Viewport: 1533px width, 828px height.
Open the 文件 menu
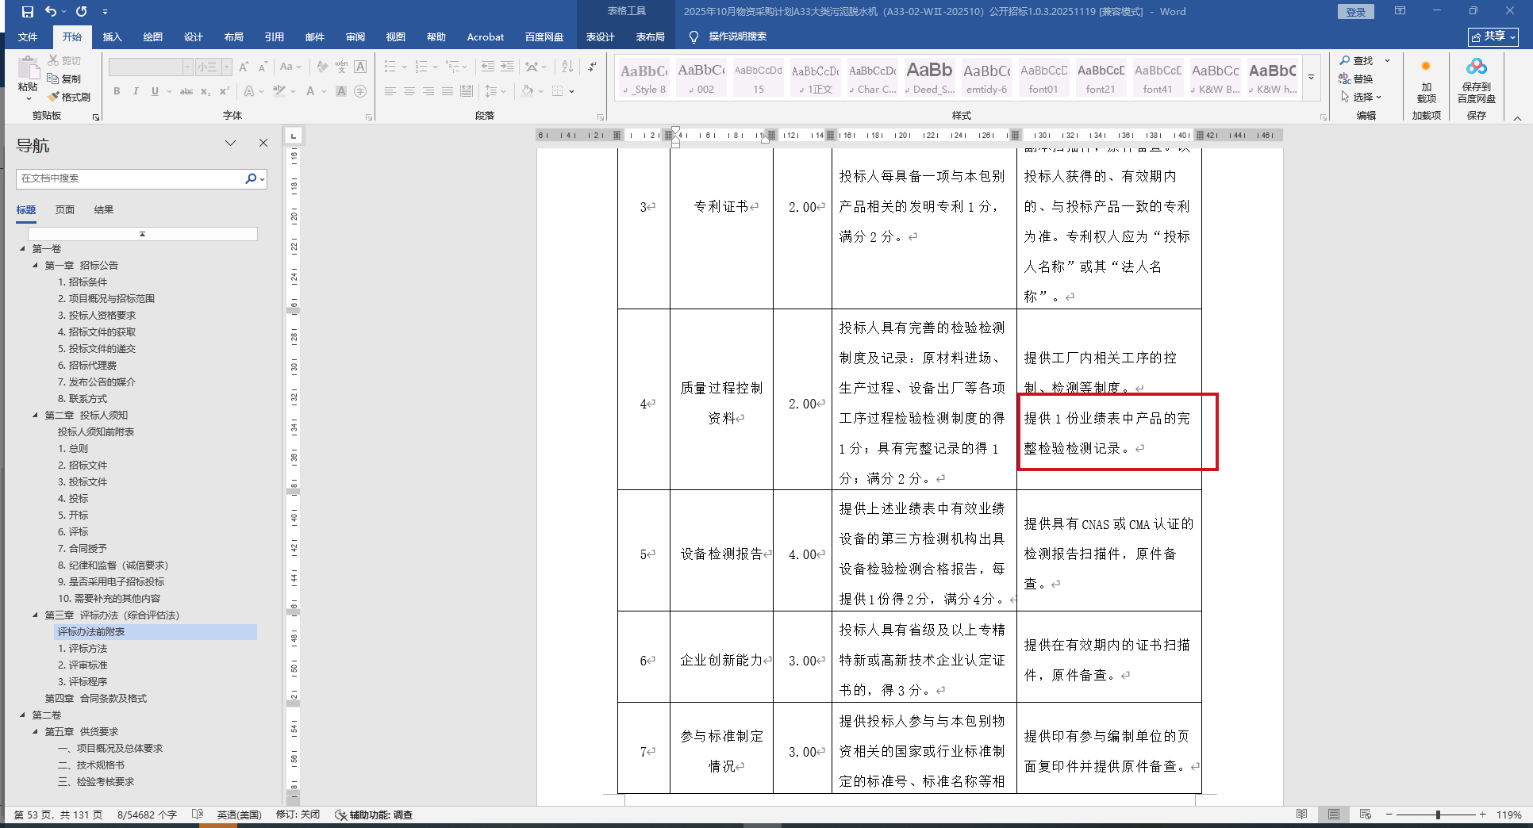click(28, 37)
